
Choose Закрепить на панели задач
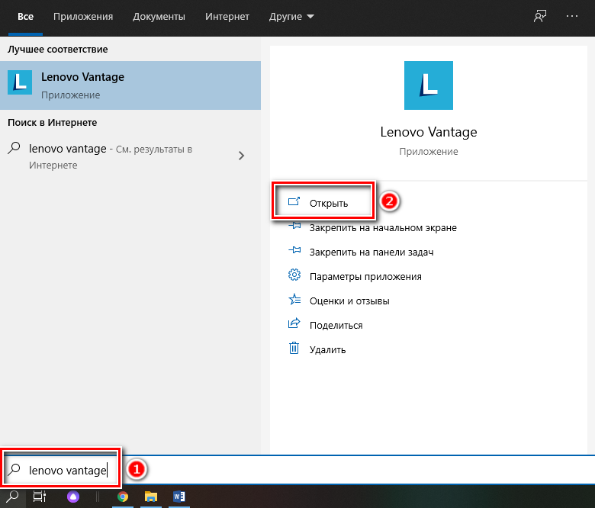[x=371, y=252]
